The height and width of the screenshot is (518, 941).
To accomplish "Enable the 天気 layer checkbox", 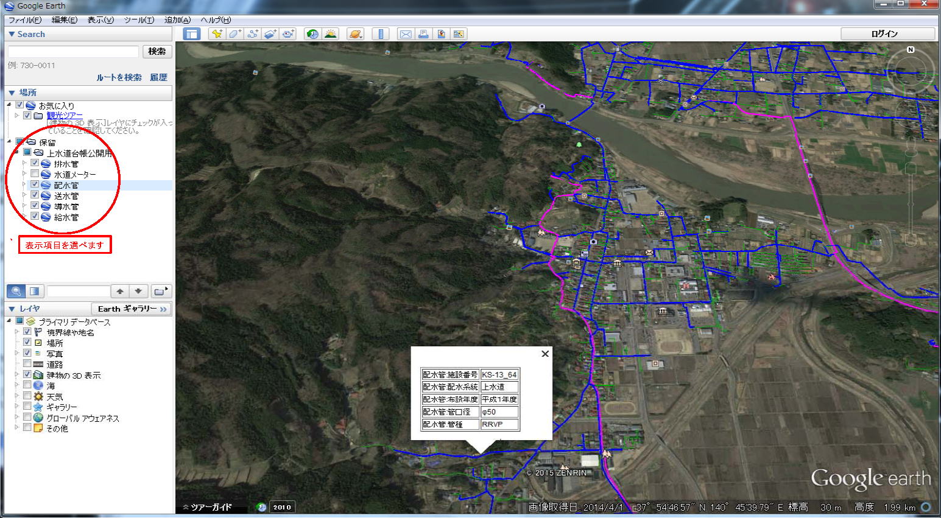I will click(x=27, y=396).
